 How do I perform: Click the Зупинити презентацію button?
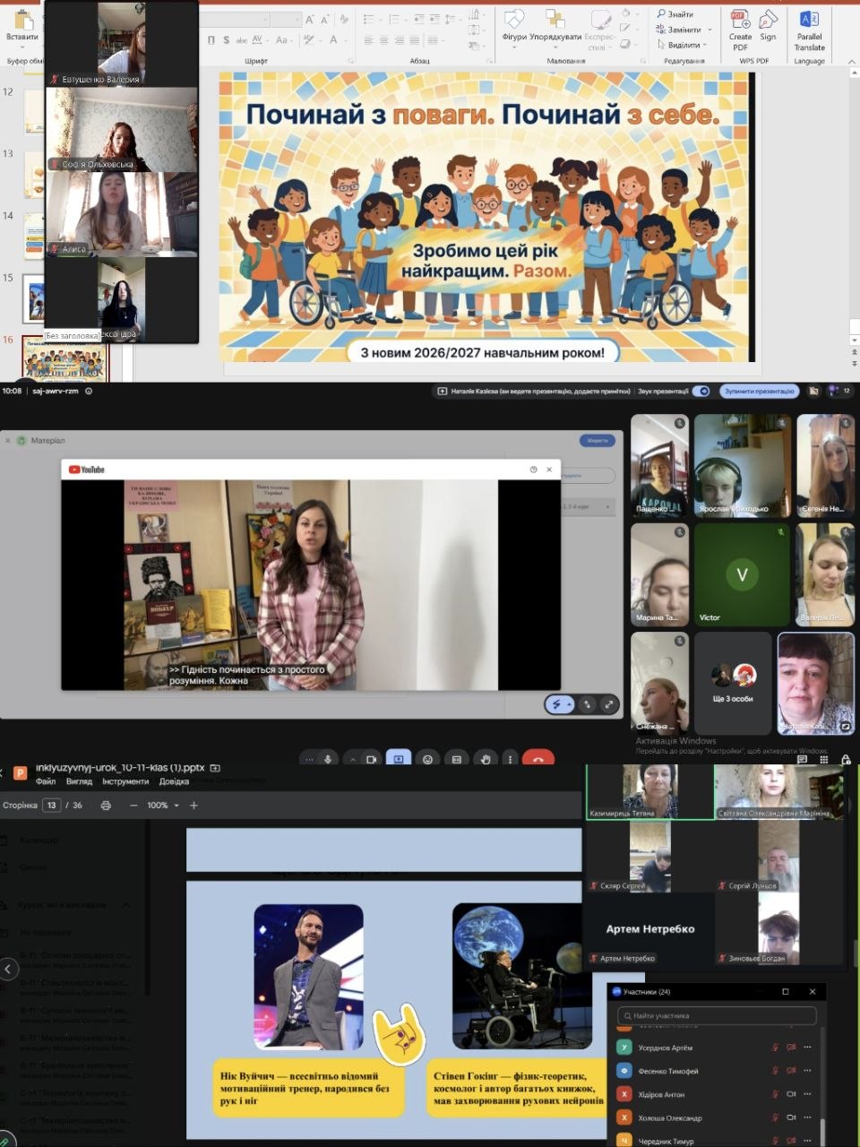(760, 391)
